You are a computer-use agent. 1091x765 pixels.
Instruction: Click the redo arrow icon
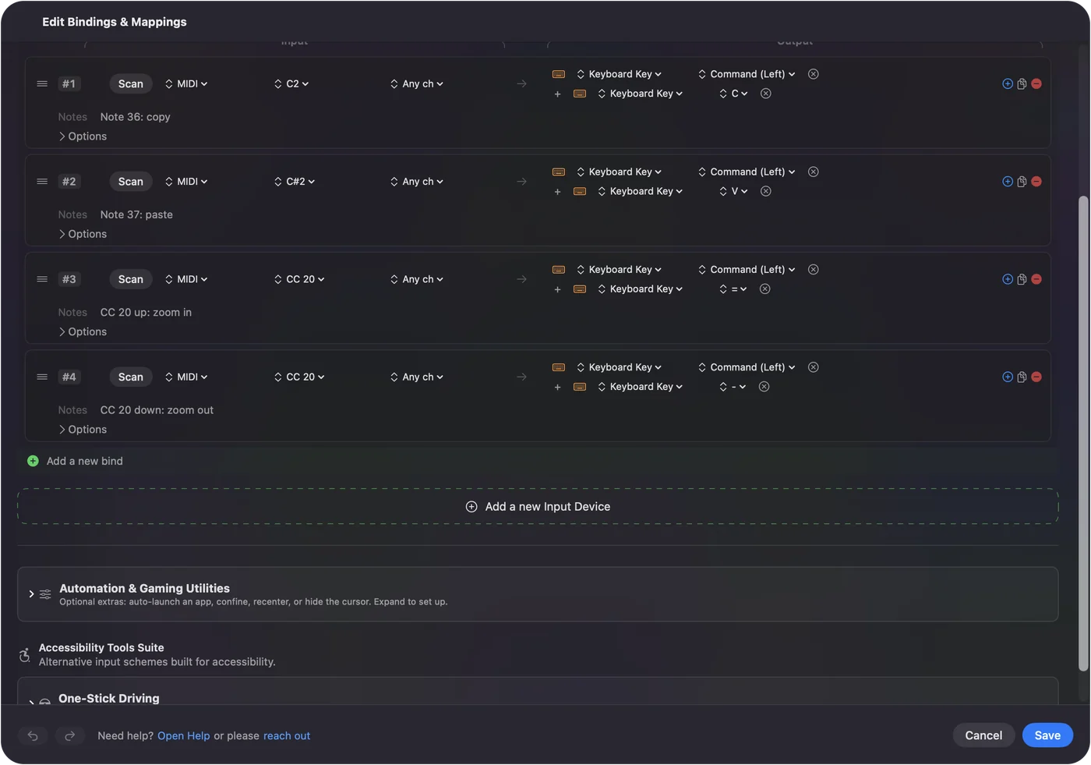click(x=69, y=735)
